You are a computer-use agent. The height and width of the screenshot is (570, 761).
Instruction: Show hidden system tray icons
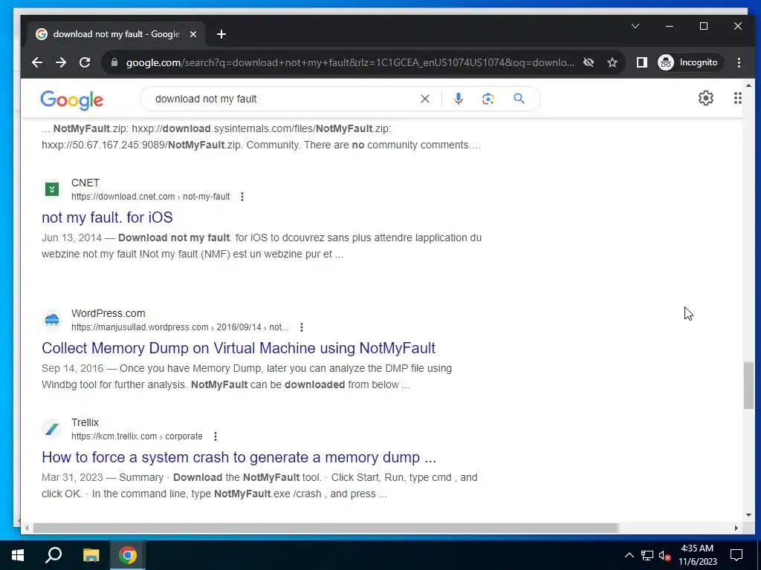[629, 555]
